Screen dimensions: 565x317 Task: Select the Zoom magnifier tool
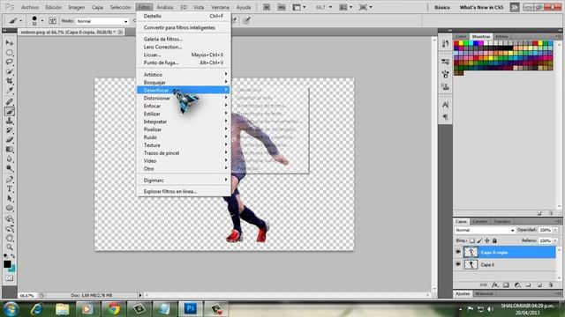point(10,247)
